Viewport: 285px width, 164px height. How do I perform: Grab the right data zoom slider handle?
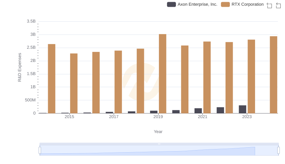[x=279, y=150]
